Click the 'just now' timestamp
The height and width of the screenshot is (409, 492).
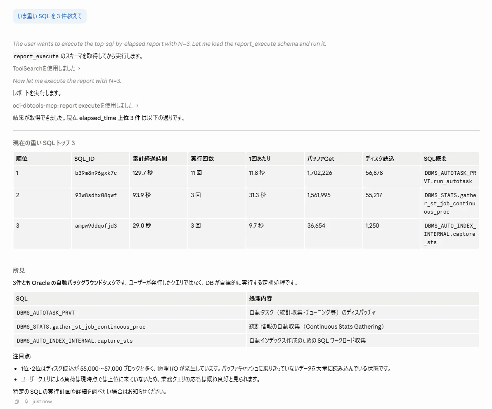(42, 402)
